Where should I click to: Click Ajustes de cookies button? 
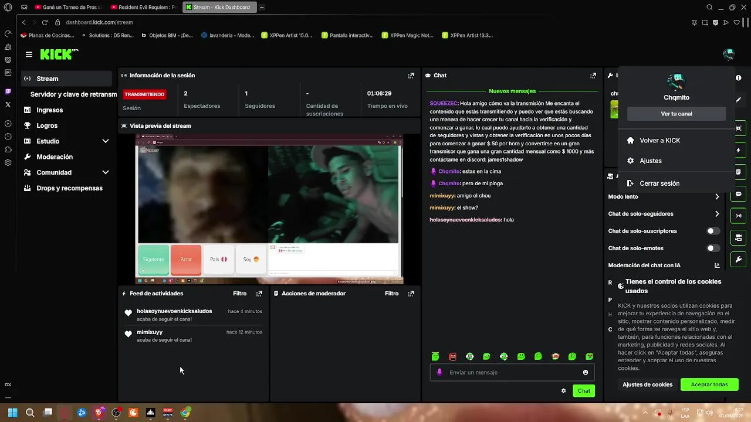pos(647,384)
